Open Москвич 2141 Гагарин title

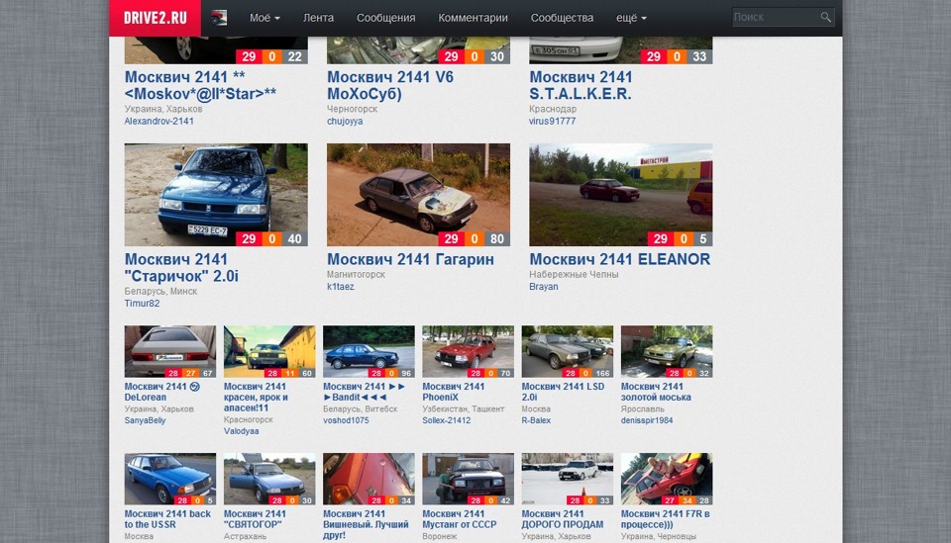(410, 259)
